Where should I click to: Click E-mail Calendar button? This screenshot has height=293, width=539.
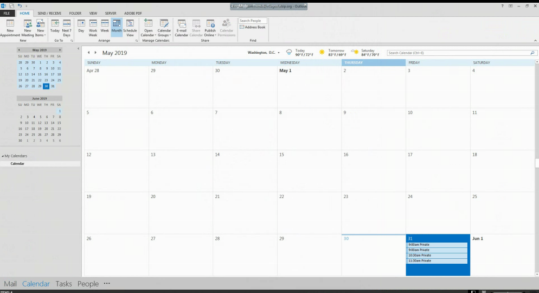pos(182,28)
